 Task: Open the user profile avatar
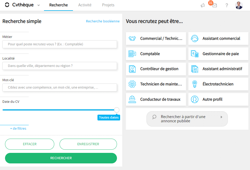(239, 5)
